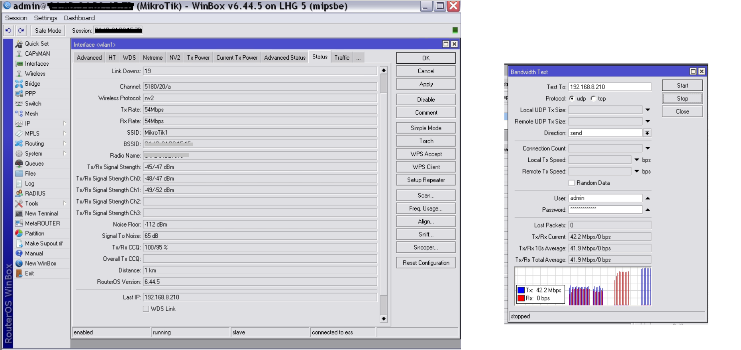The image size is (741, 350).
Task: Click the Tools sidebar icon
Action: coord(19,203)
